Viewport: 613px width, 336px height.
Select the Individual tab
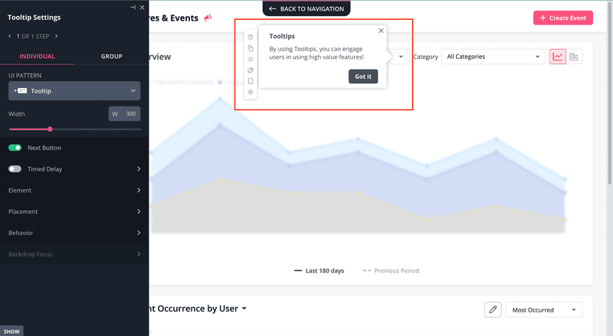tap(37, 57)
